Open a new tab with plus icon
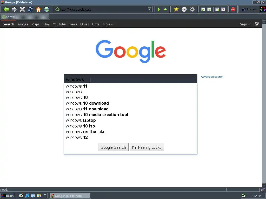 [x=217, y=10]
